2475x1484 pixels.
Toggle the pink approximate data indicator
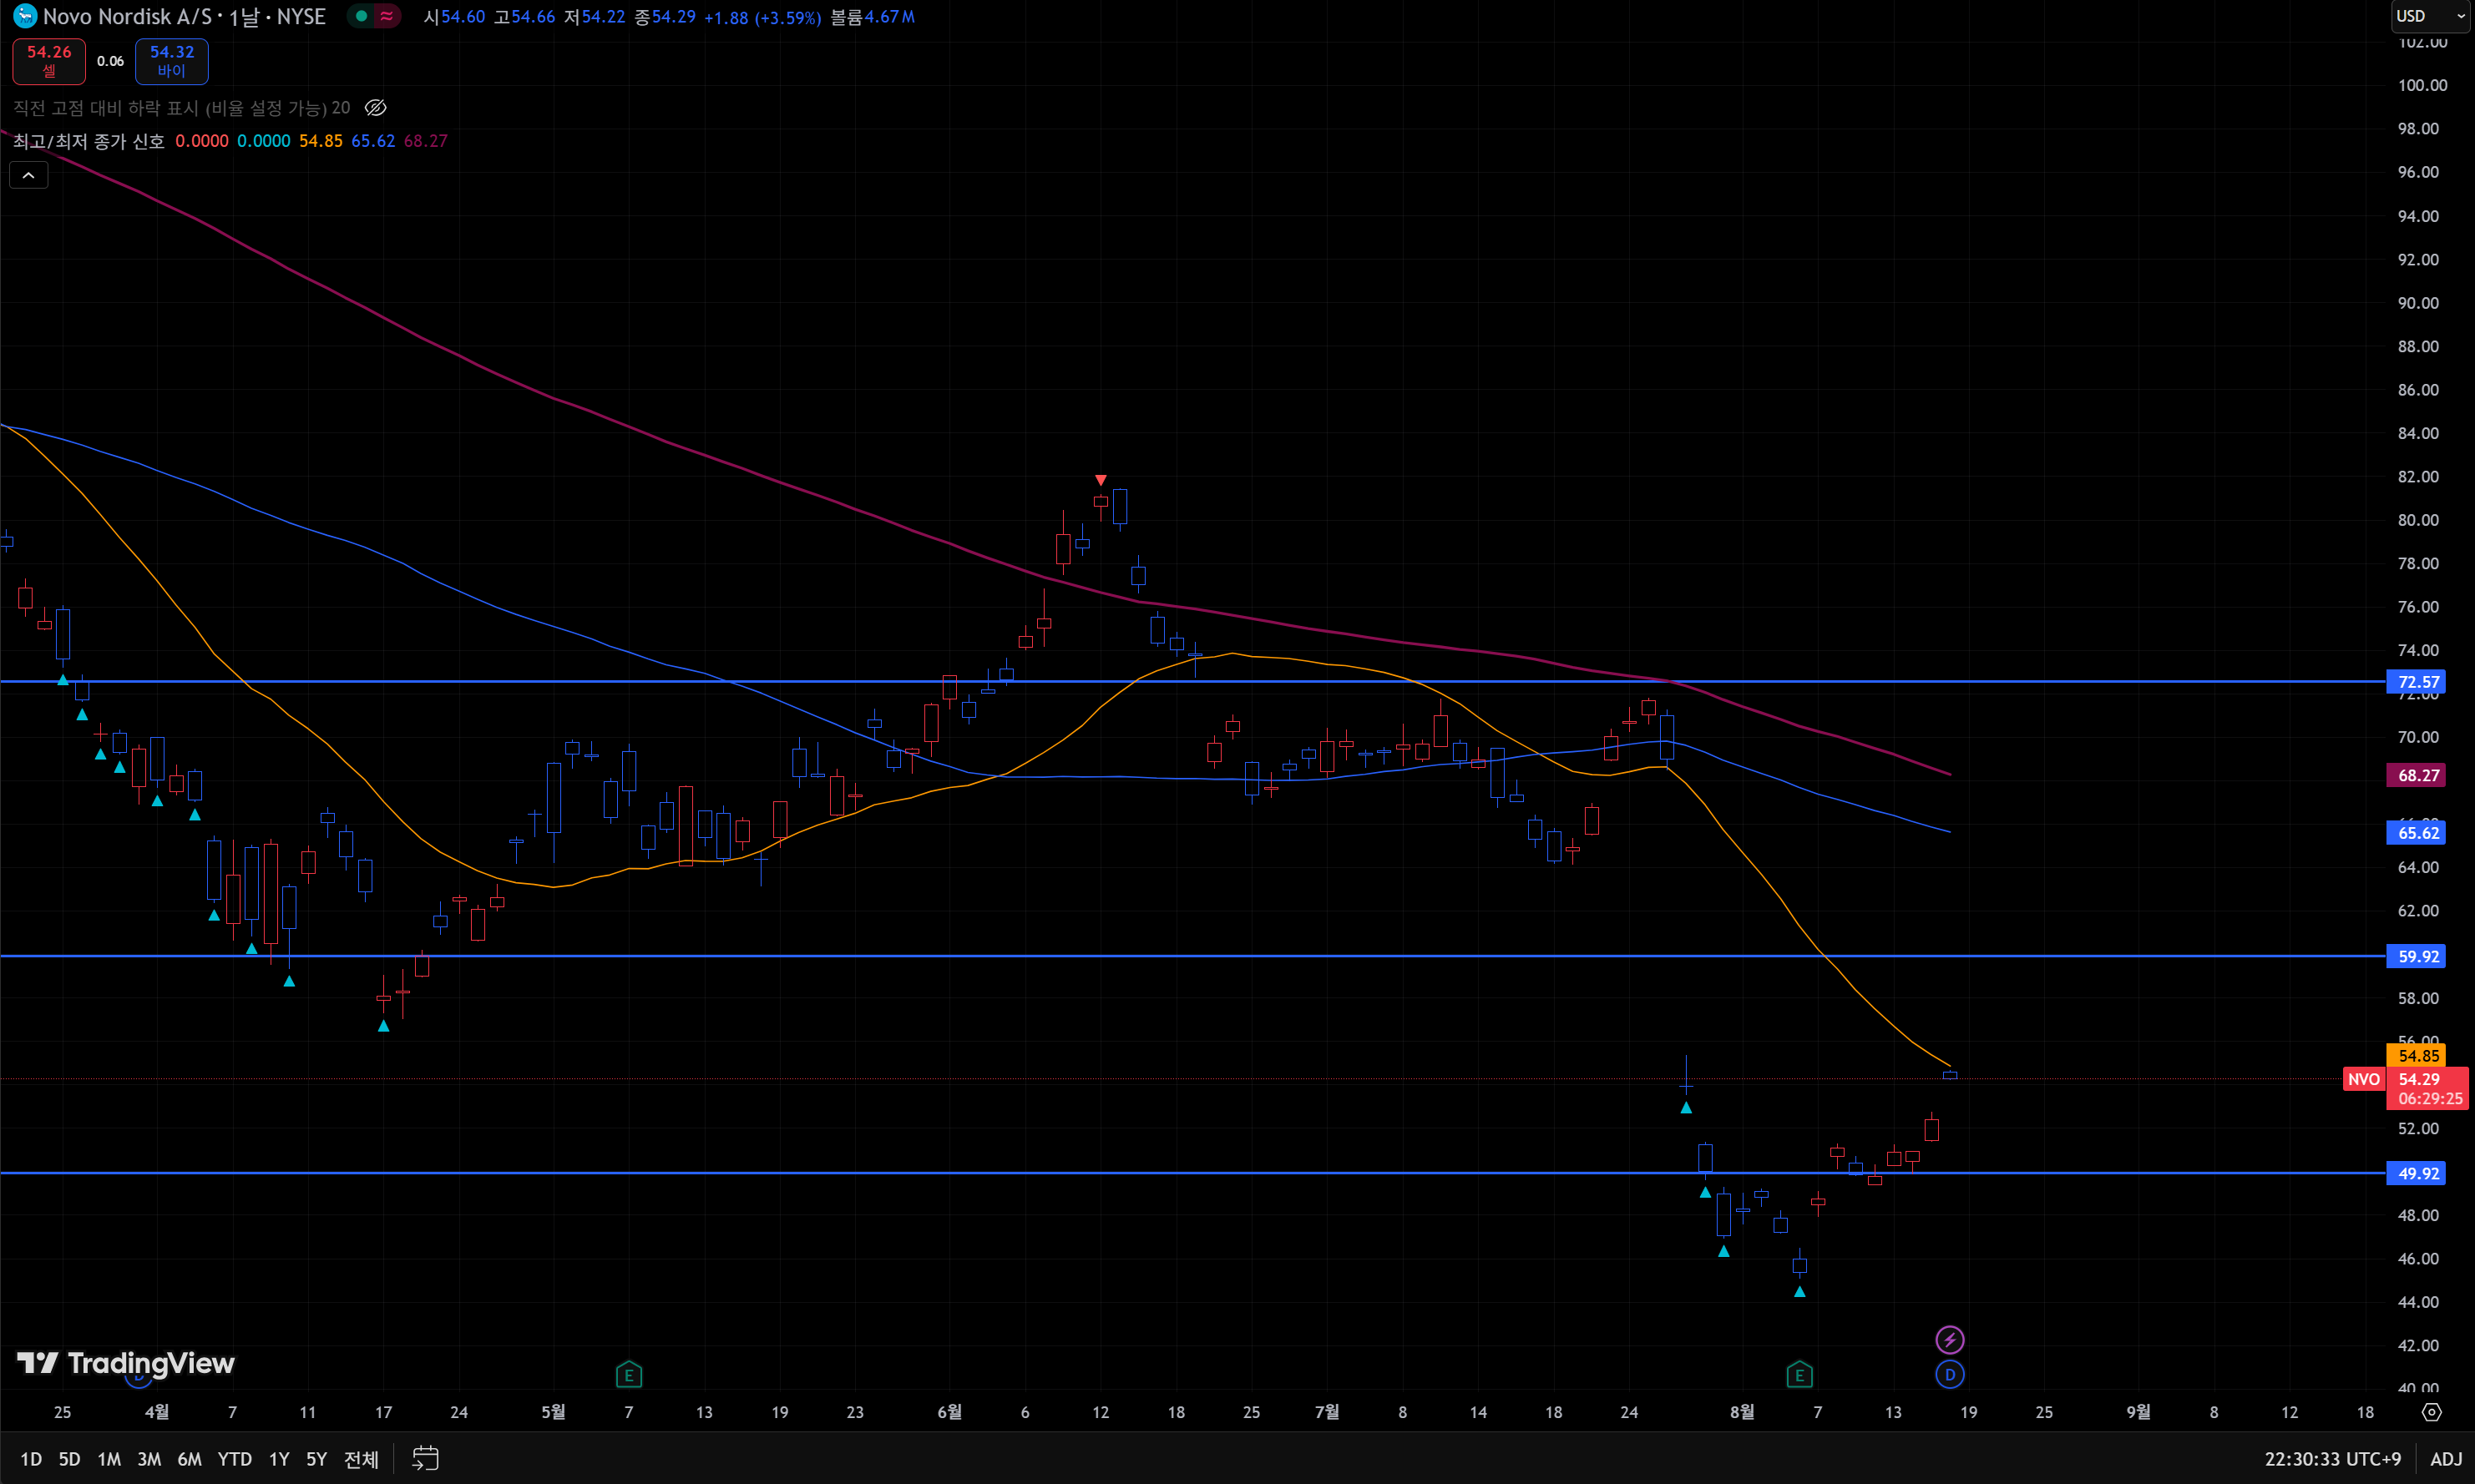point(387,16)
